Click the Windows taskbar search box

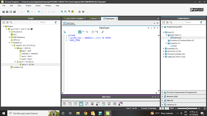tap(33, 113)
